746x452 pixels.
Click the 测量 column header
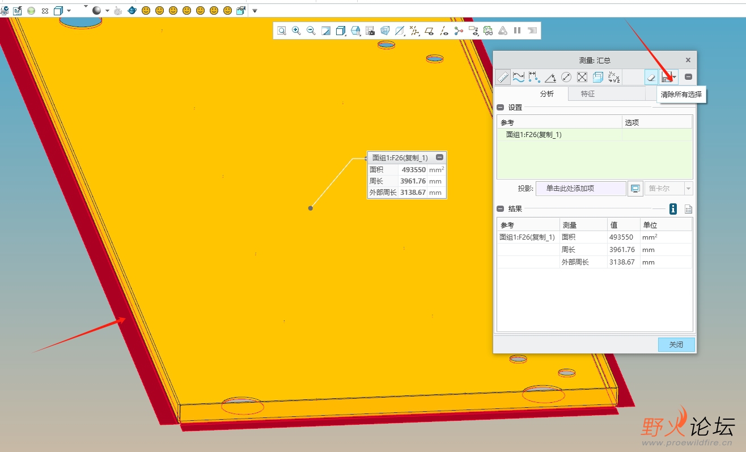(x=583, y=224)
